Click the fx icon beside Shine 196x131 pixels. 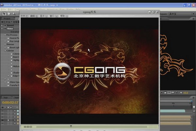tap(5, 28)
